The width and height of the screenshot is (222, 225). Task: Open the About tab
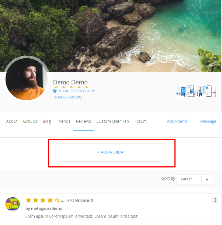[12, 121]
